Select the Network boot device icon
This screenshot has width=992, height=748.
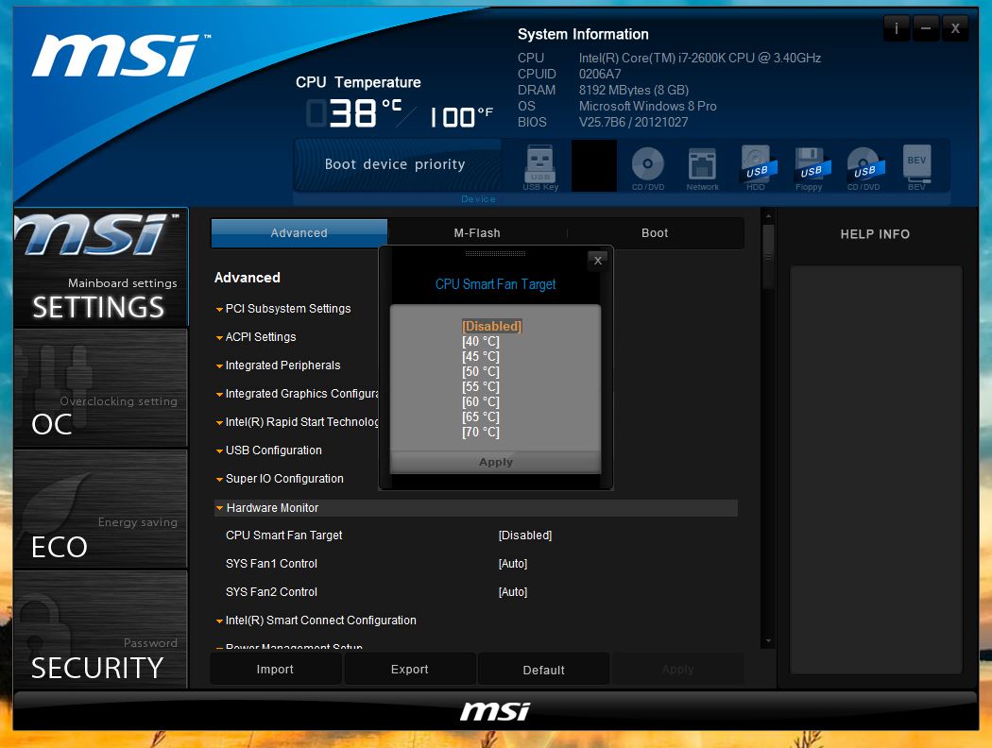pyautogui.click(x=702, y=167)
